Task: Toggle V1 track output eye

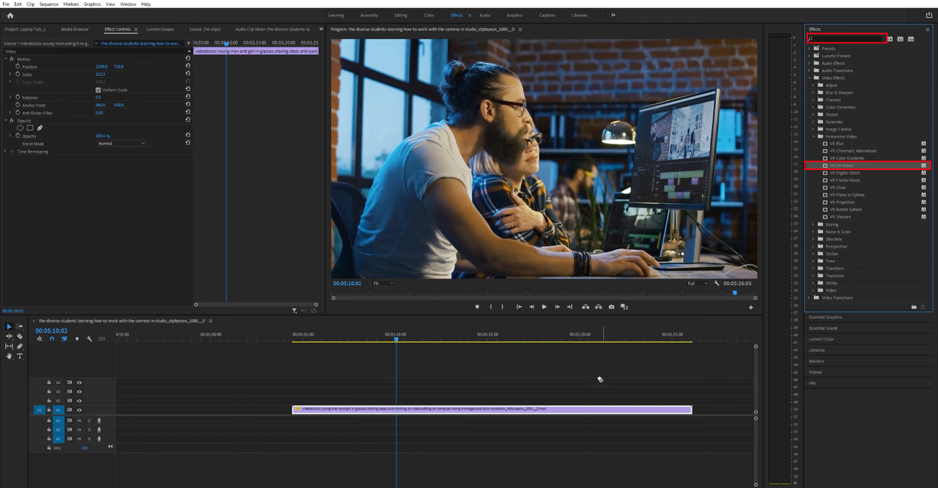Action: (79, 410)
